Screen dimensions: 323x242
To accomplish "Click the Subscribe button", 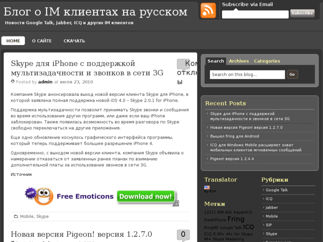I will pyautogui.click(x=302, y=13).
